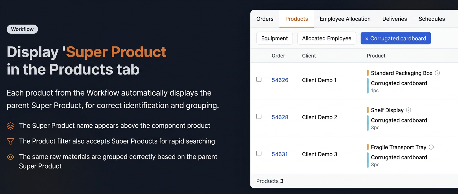Click the Workflow badge label
This screenshot has height=194, width=458.
22,29
